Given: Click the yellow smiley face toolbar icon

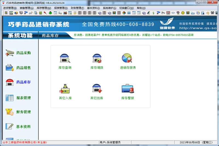Looking at the screenshot, I should pos(183,13).
